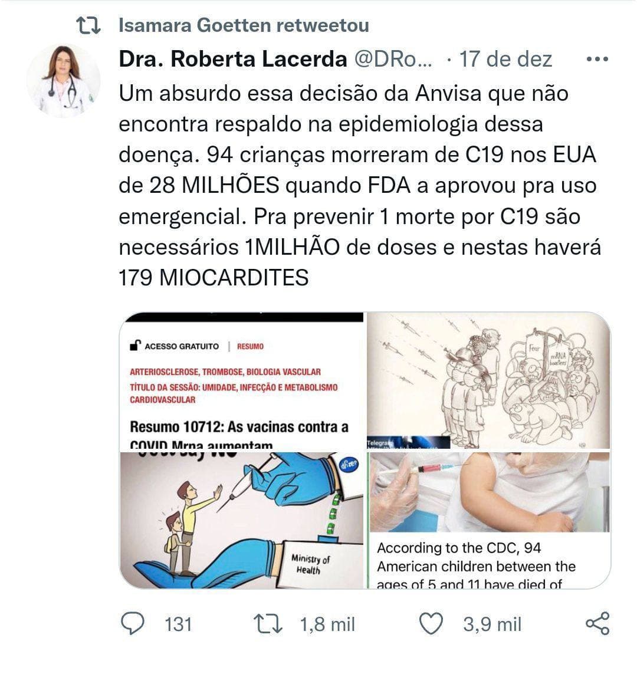
Task: Open the three-dot more options menu
Action: click(597, 59)
